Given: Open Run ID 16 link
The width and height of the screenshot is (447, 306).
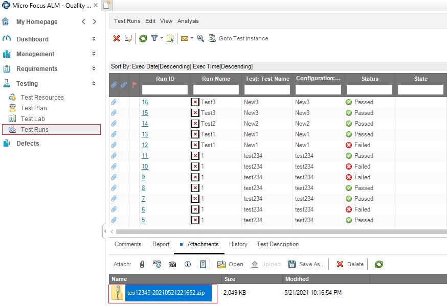Looking at the screenshot, I should (145, 102).
